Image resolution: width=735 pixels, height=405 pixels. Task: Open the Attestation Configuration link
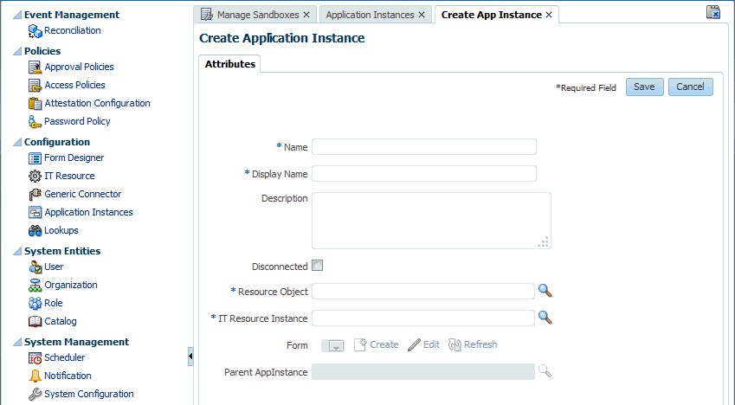pos(98,103)
